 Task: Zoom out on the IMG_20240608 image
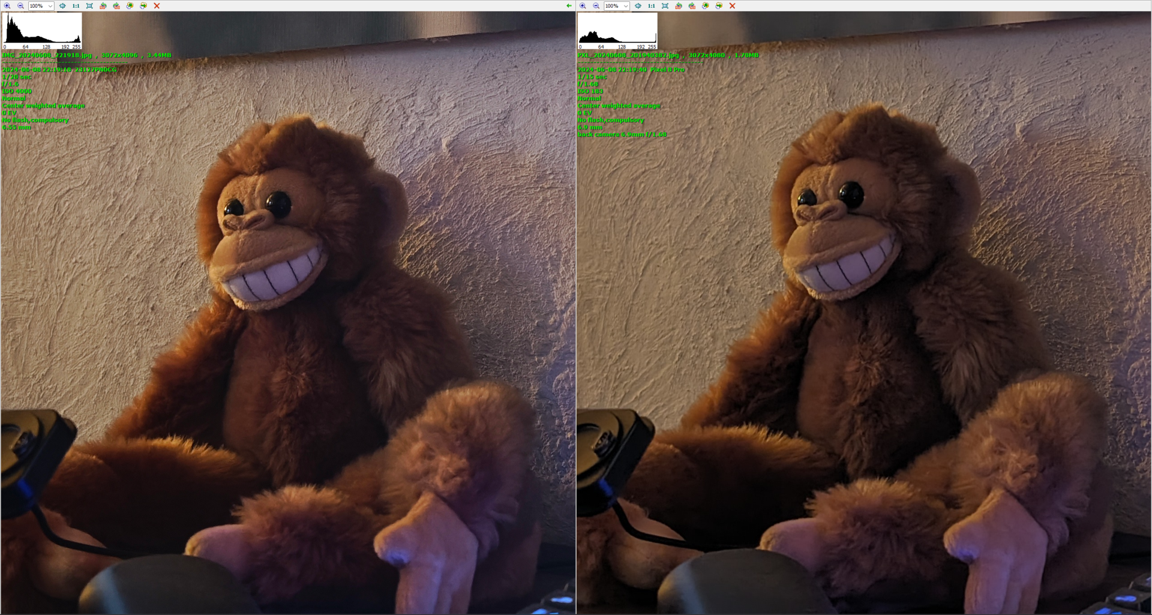[20, 6]
